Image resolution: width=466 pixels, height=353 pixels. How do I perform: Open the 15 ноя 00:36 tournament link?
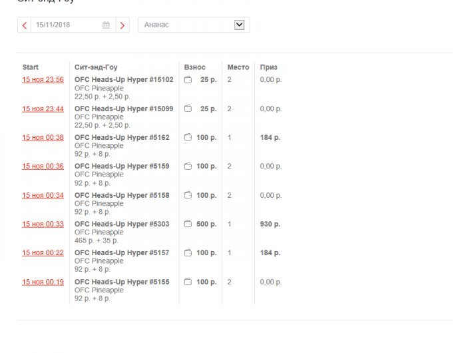coord(43,167)
